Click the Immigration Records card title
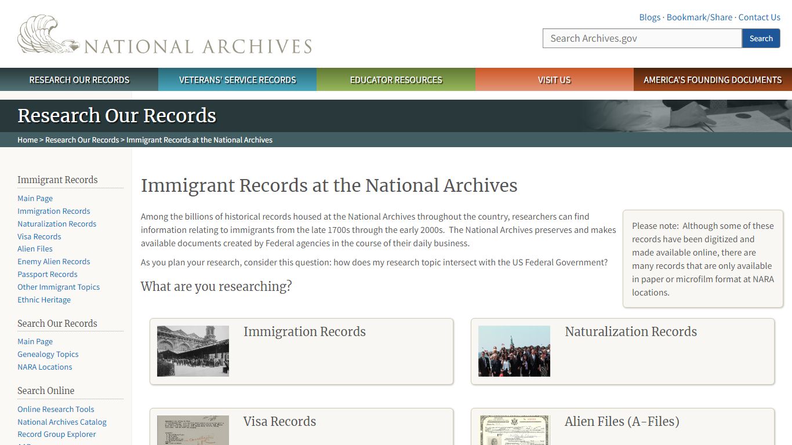This screenshot has height=445, width=792. [x=304, y=331]
